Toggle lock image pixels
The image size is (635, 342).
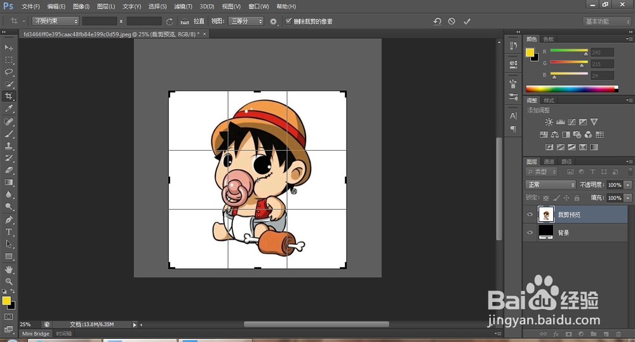point(556,198)
